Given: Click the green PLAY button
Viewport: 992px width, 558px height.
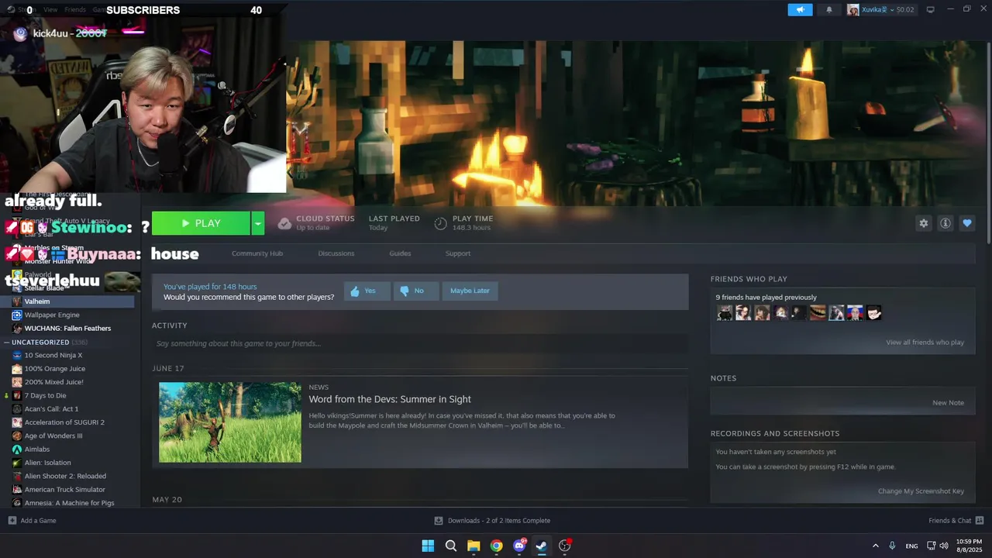Looking at the screenshot, I should point(201,223).
